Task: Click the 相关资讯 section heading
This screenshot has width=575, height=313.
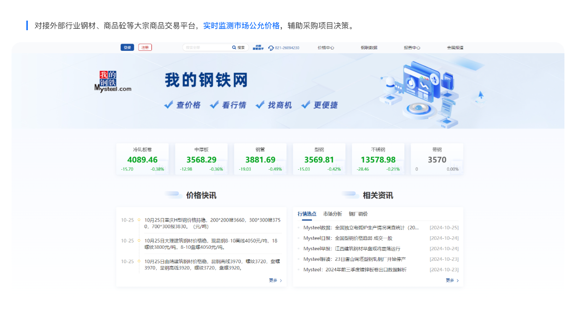Action: 378,195
